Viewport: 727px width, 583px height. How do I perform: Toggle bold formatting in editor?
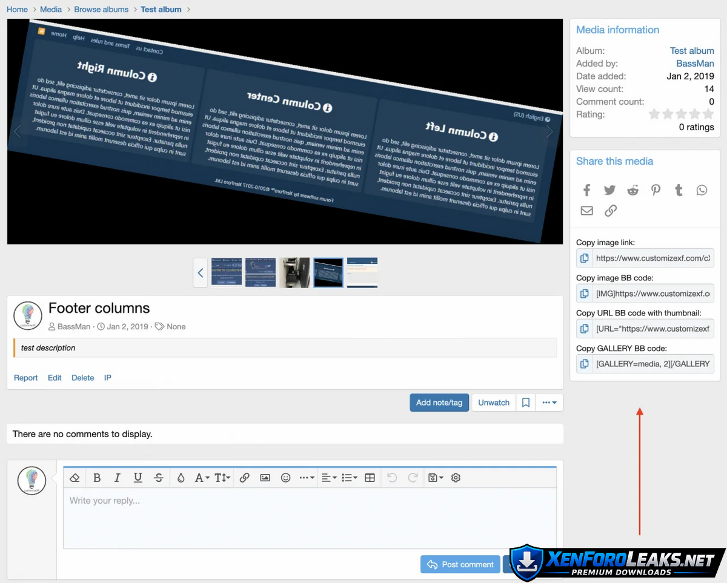(x=97, y=478)
